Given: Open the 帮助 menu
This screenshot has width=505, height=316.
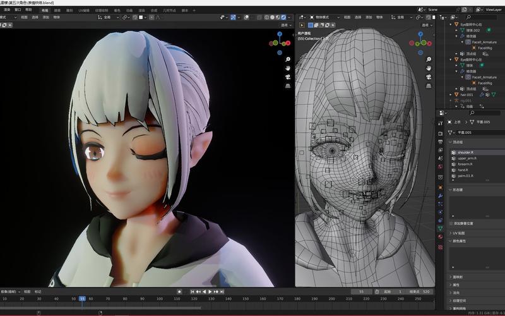Looking at the screenshot, I should (x=28, y=10).
